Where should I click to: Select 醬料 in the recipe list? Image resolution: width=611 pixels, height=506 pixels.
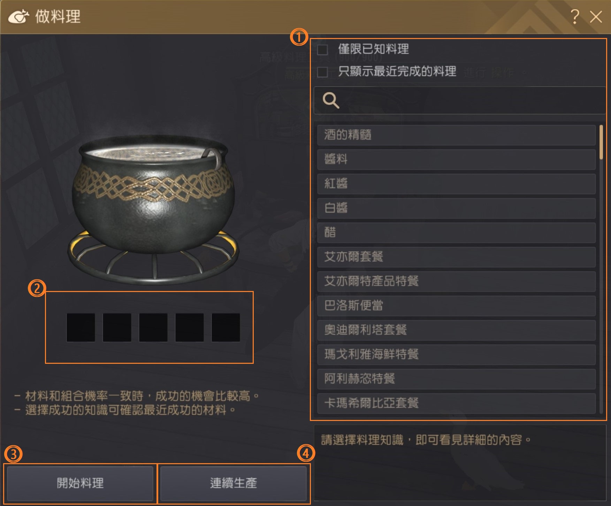pyautogui.click(x=456, y=159)
